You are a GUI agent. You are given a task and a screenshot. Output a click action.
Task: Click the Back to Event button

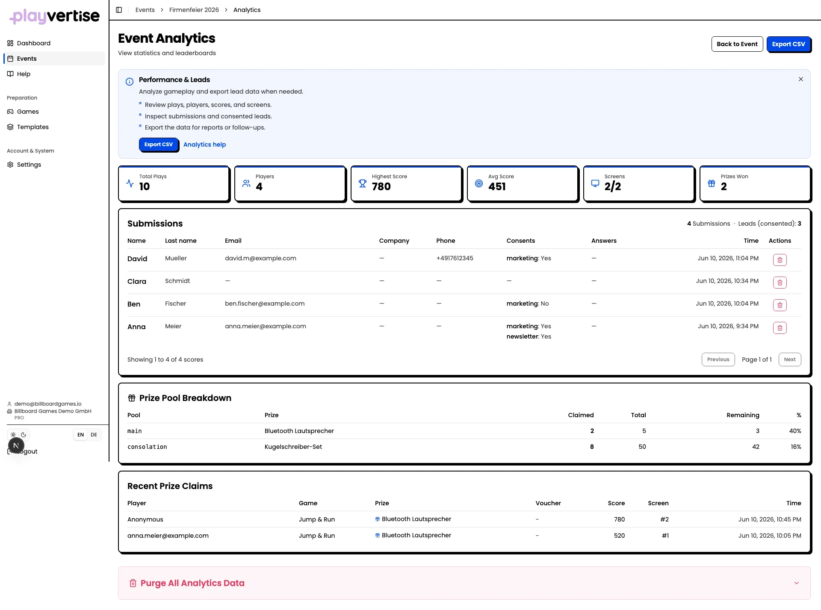tap(737, 44)
